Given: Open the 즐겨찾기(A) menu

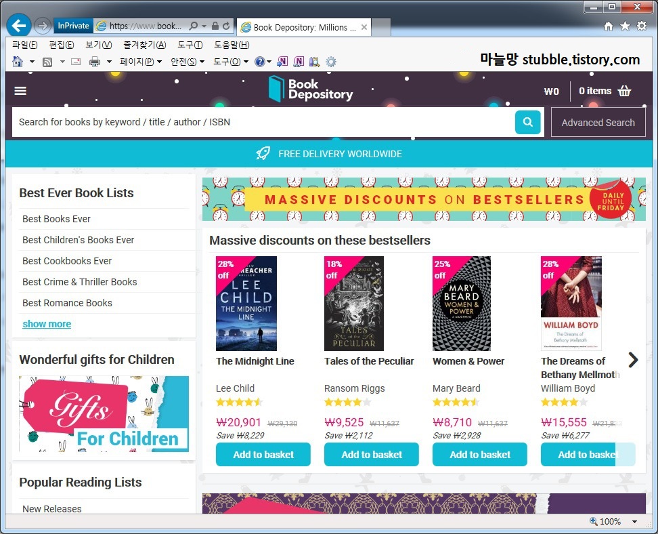Looking at the screenshot, I should click(x=145, y=45).
